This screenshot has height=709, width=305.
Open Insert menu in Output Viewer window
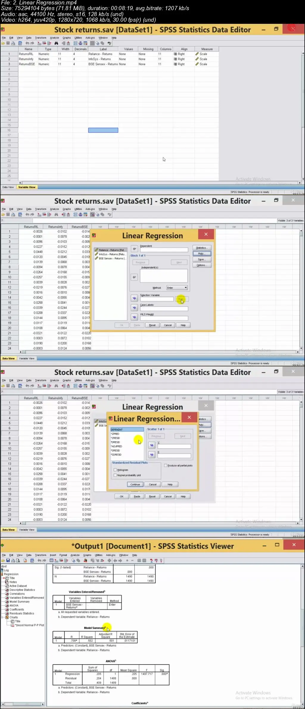[53, 555]
